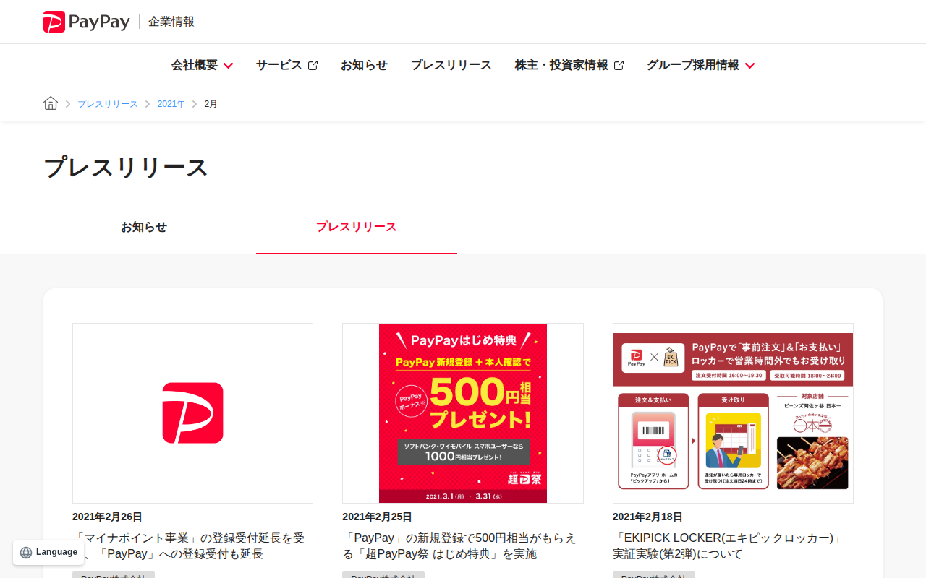
Task: Expand the グループ採用情報 dropdown chevron
Action: tap(749, 66)
